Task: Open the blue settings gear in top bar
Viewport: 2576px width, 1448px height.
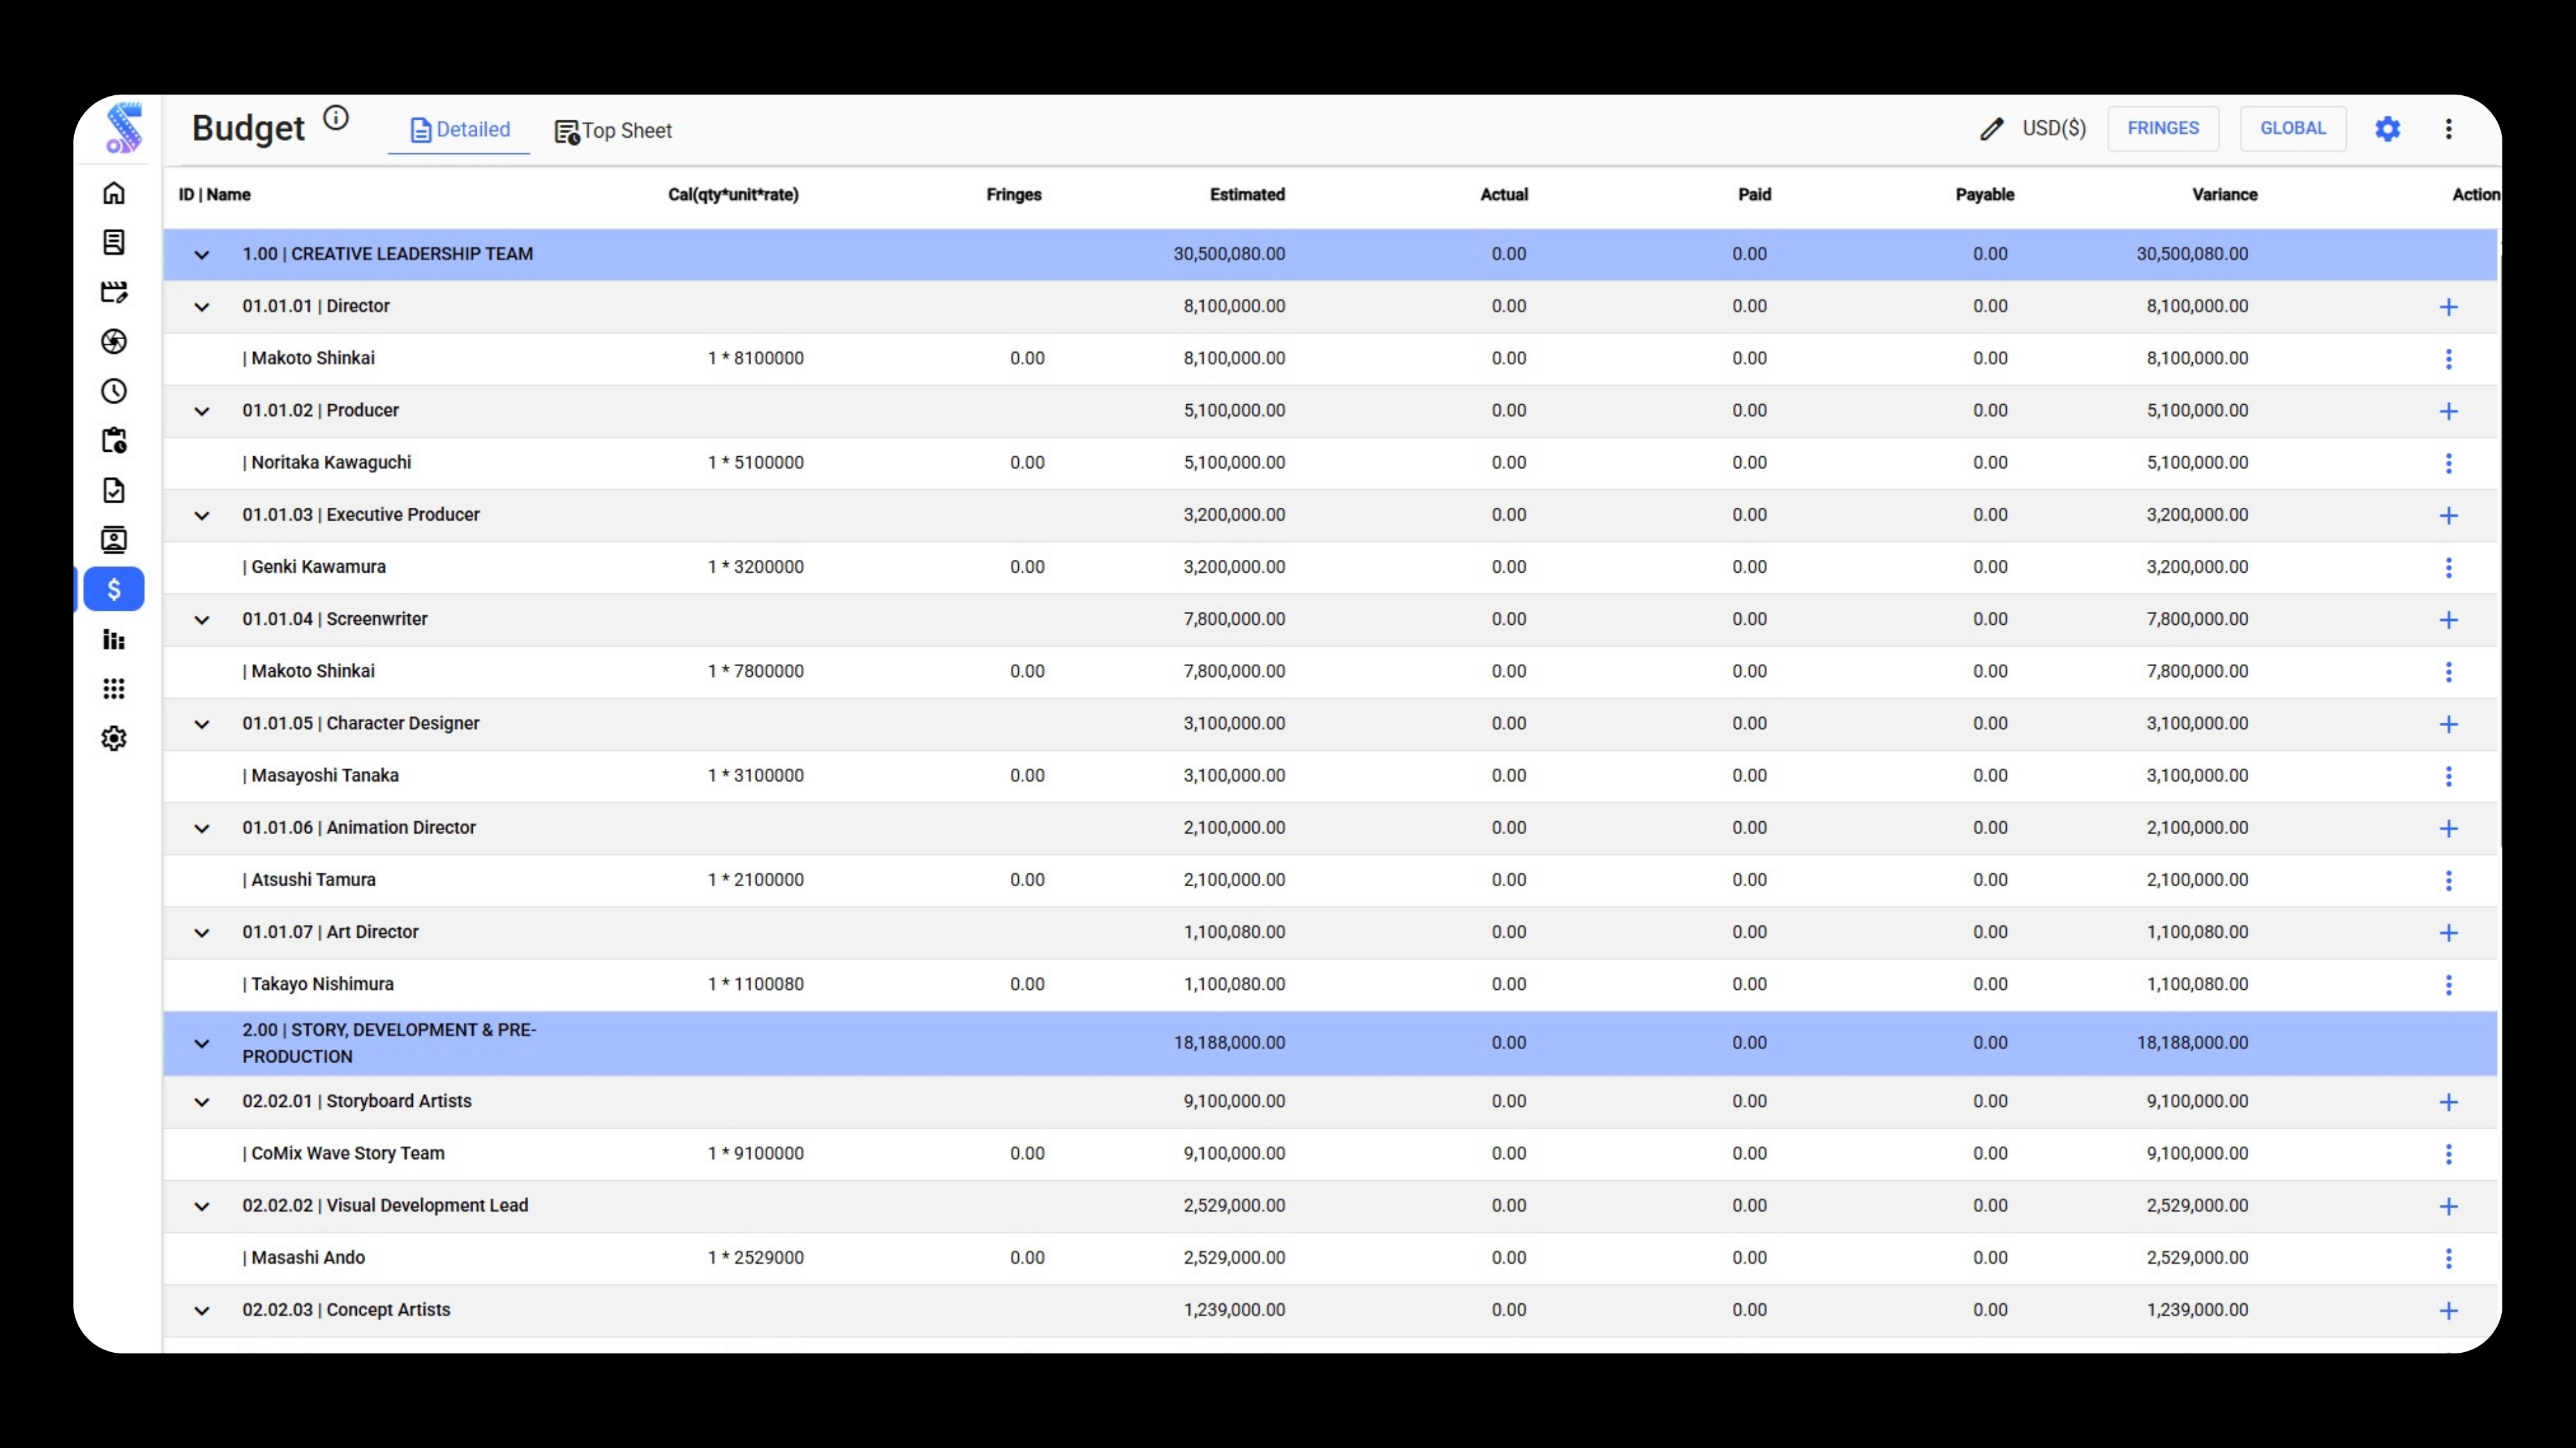Action: [2388, 128]
